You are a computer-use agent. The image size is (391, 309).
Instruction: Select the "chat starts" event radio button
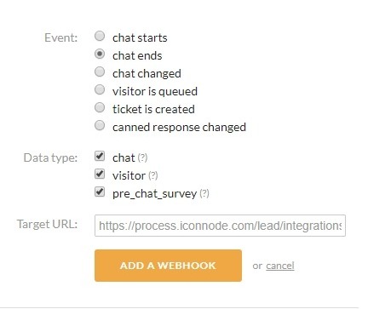tap(100, 36)
